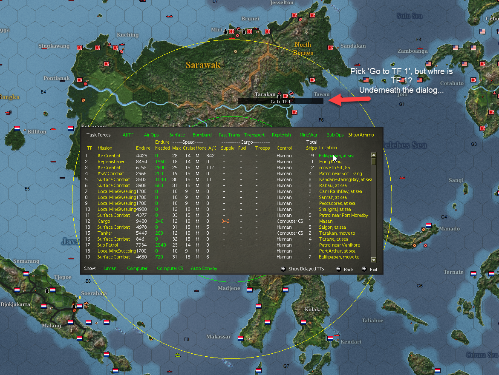The image size is (499, 375).
Task: Click location 'Rabaul, at sea'
Action: point(333,185)
